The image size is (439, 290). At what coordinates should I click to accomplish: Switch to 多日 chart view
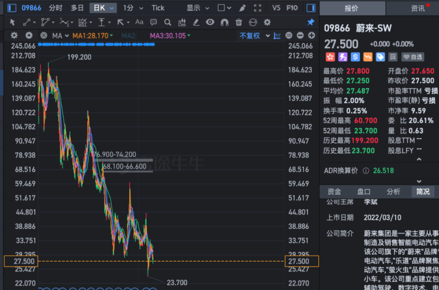[77, 8]
